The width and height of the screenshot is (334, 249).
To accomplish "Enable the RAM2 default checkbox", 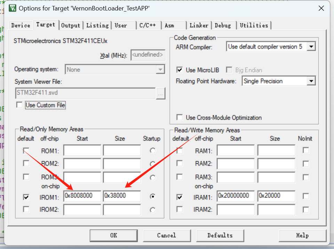I will point(180,164).
